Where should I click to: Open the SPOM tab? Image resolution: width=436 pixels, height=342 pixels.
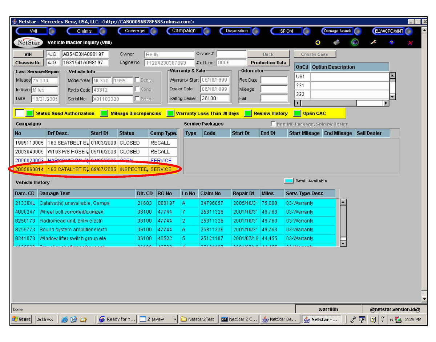pos(287,31)
